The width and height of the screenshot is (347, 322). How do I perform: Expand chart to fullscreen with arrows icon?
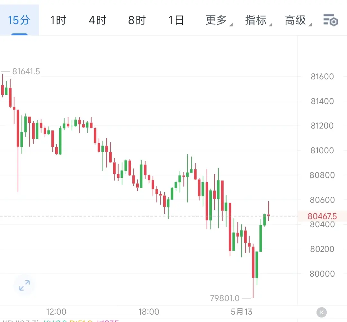tap(24, 285)
